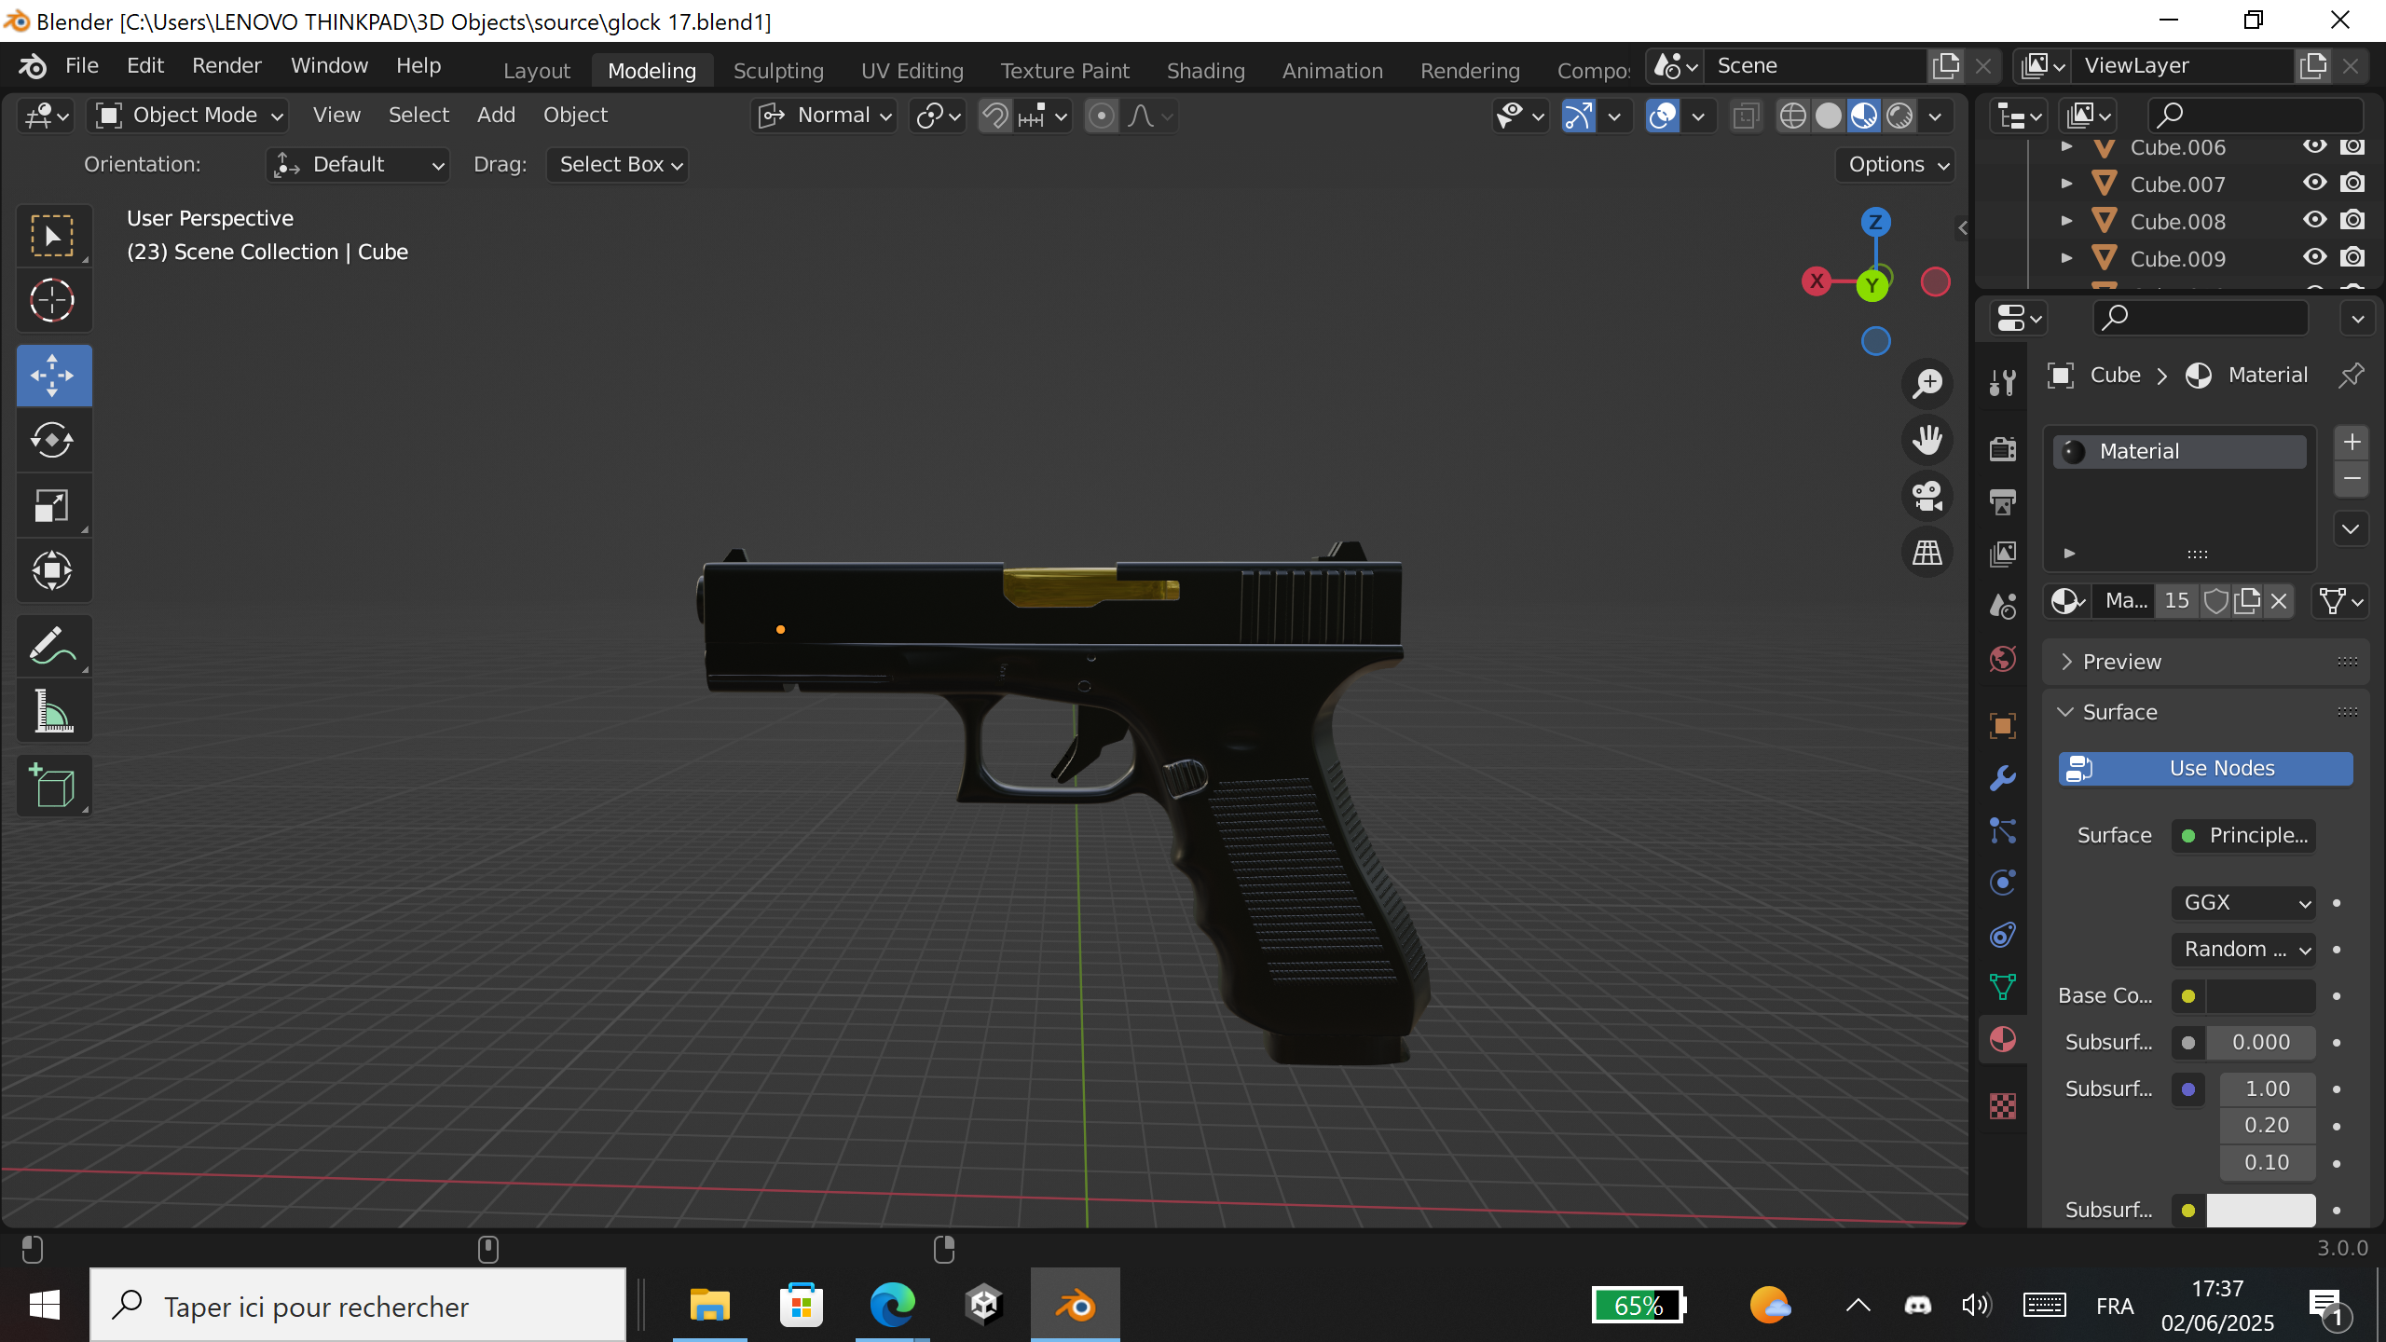Open the Physics properties tab

[2002, 882]
